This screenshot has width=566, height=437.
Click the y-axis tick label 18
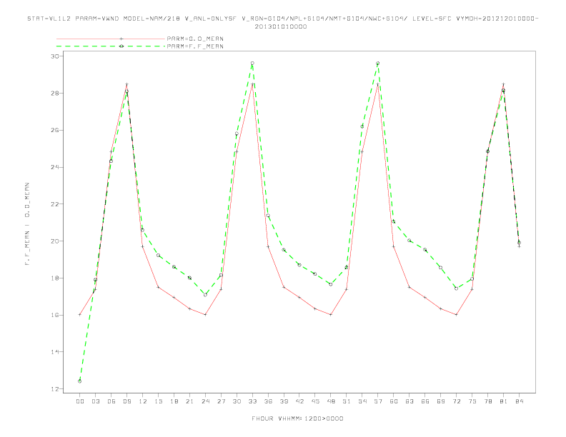pos(55,278)
